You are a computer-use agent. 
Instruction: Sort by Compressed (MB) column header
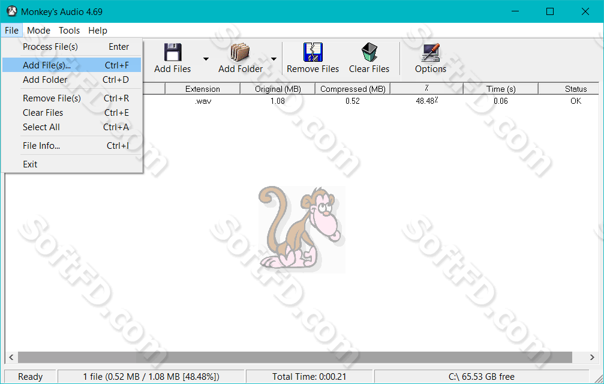(353, 89)
